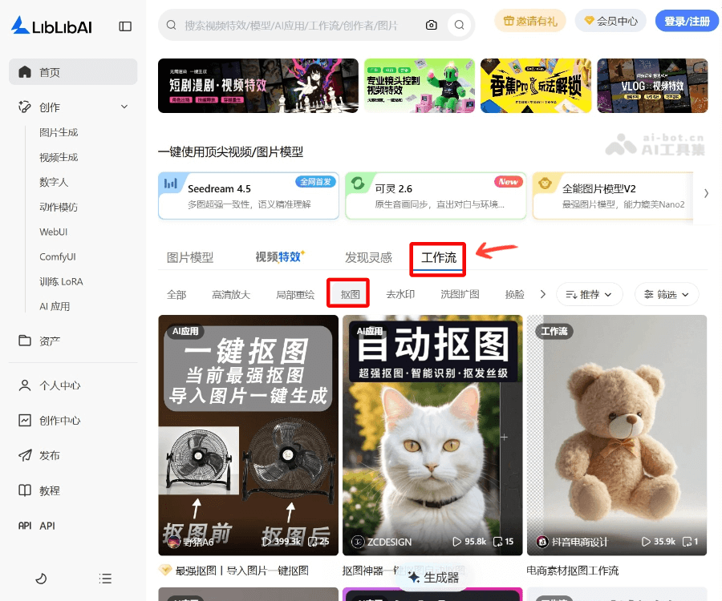Toggle dark mode with the moon icon

(x=40, y=579)
